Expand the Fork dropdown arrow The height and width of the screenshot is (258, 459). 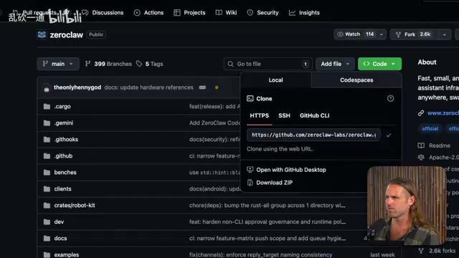(445, 34)
